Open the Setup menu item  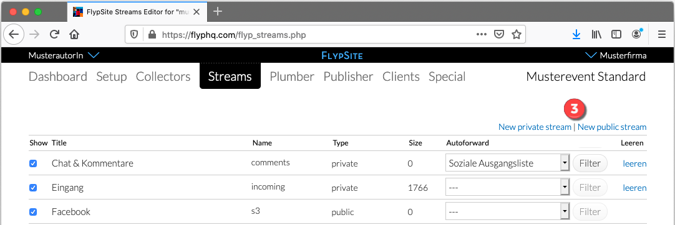[x=112, y=76]
